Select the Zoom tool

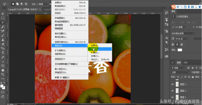[3, 74]
